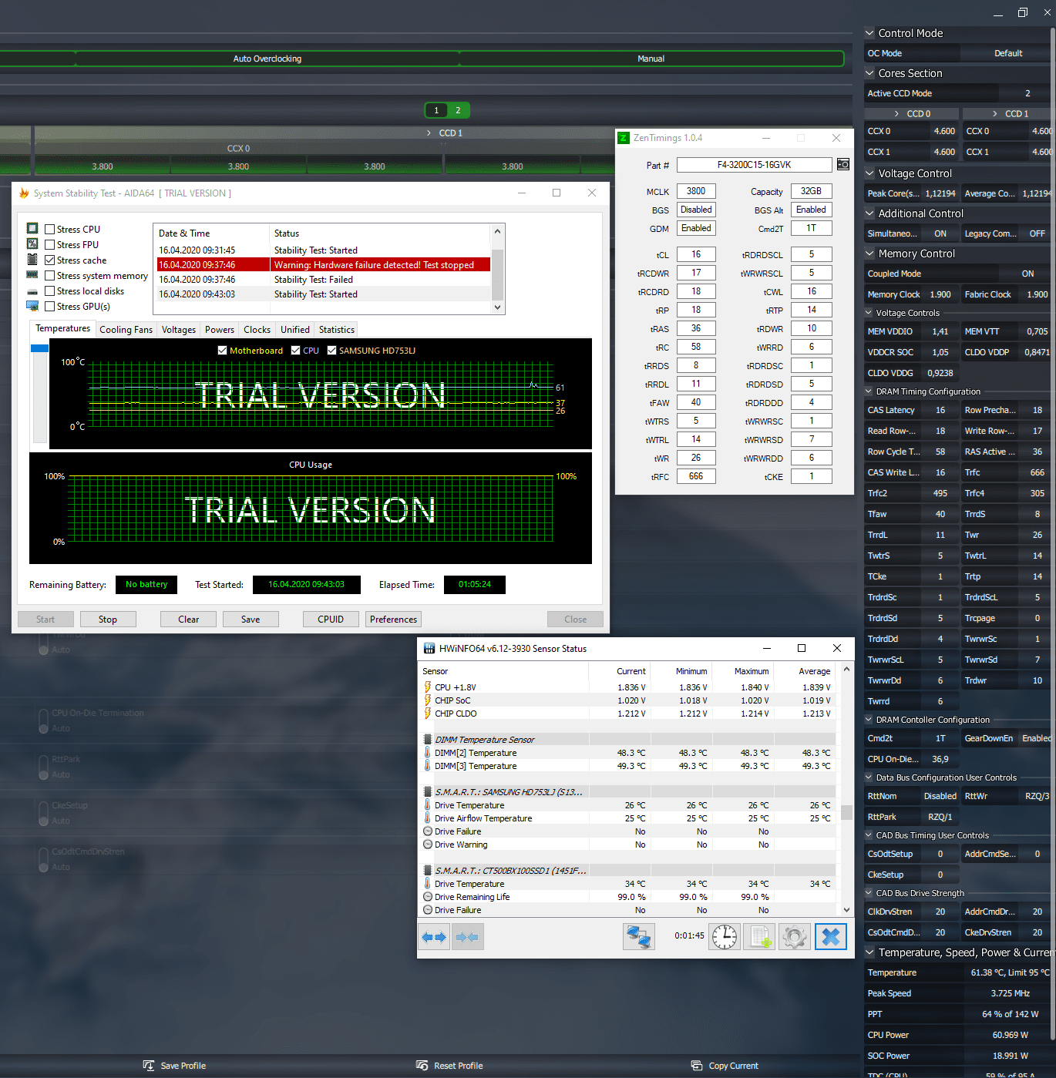Close HWiNFO sensors with blue X icon

click(831, 937)
